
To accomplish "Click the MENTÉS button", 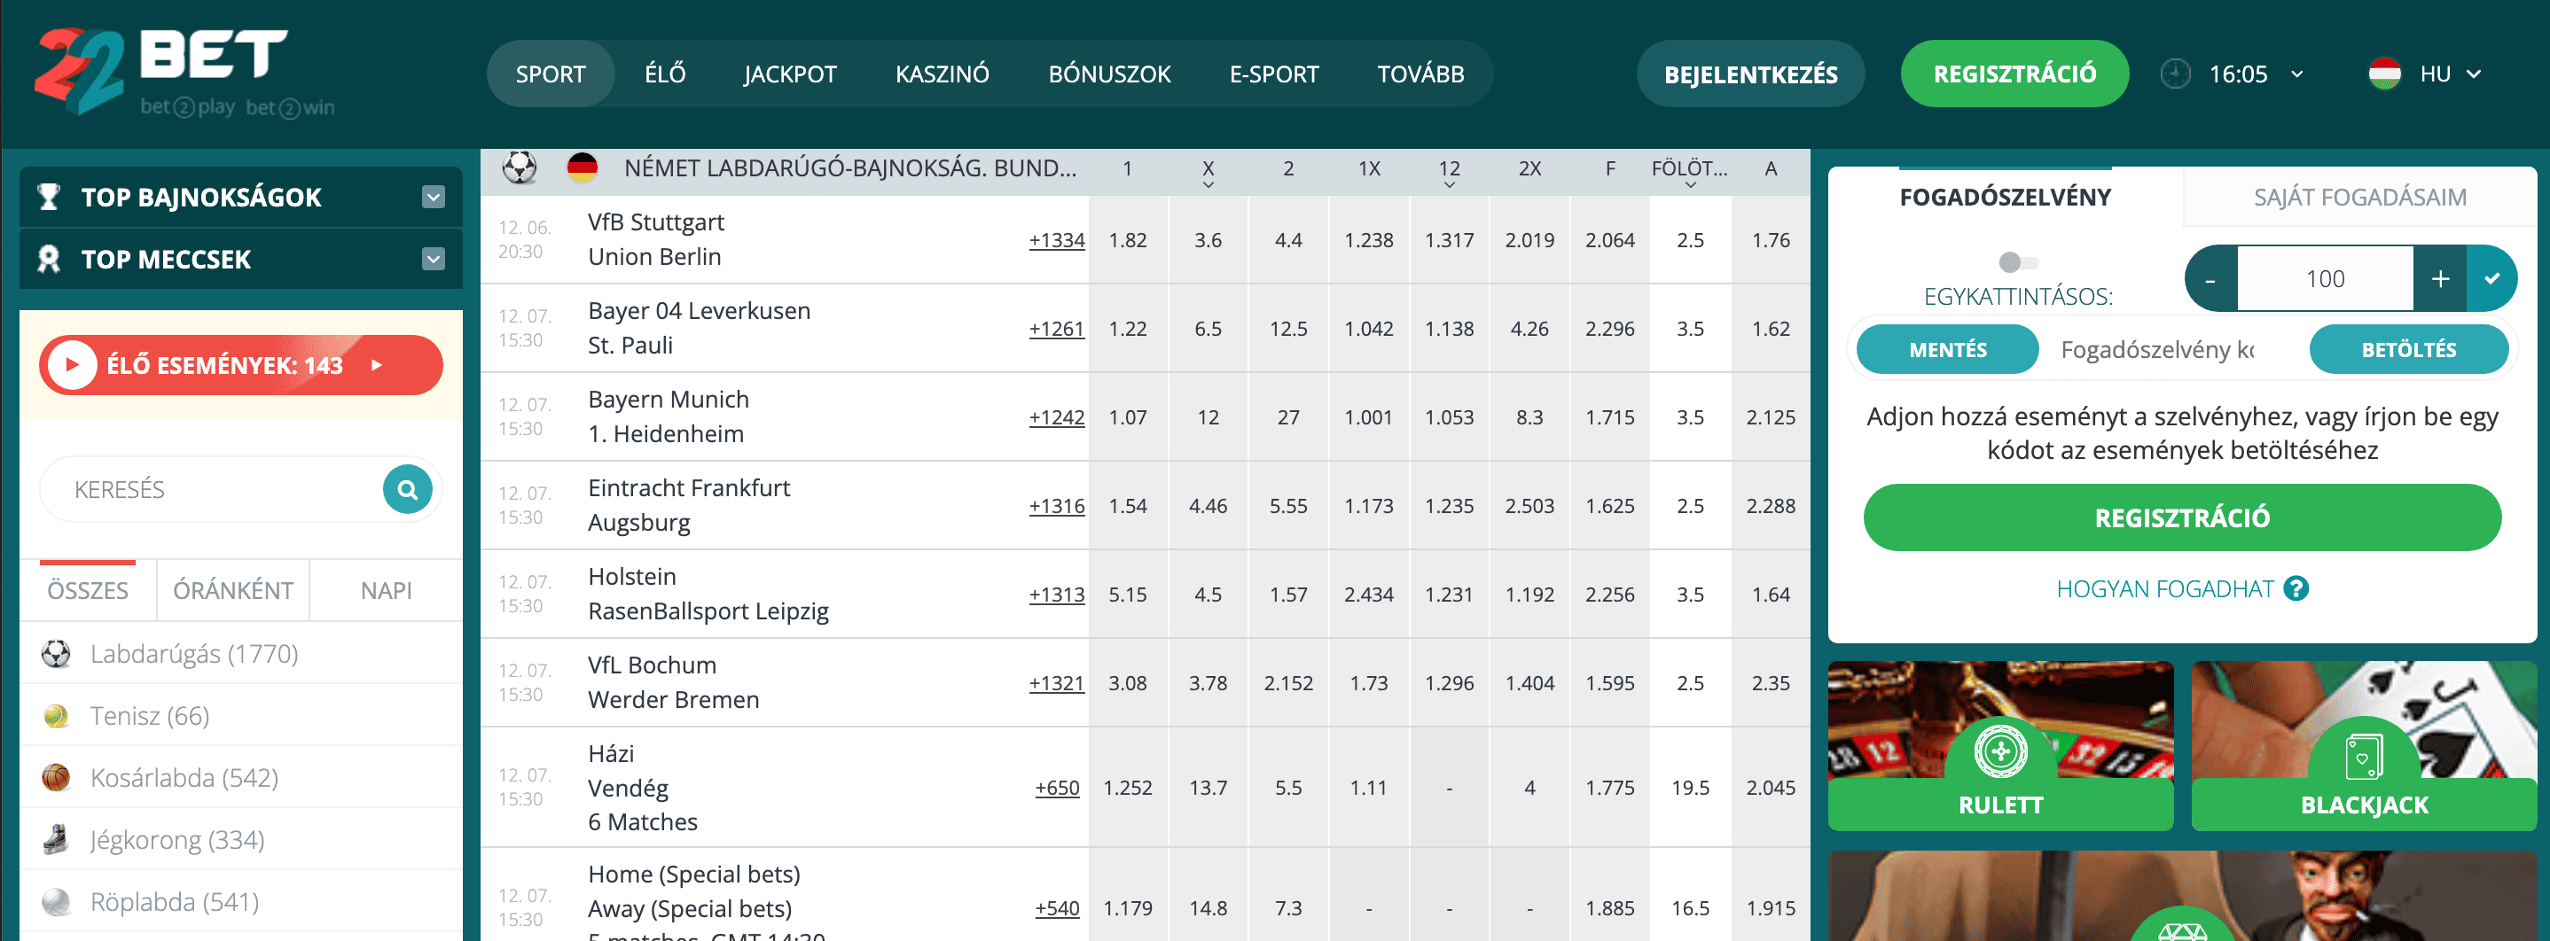I will click(1947, 349).
